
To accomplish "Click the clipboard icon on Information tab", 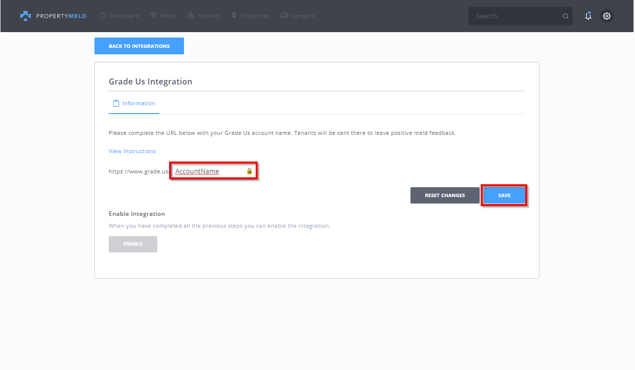I will point(116,103).
